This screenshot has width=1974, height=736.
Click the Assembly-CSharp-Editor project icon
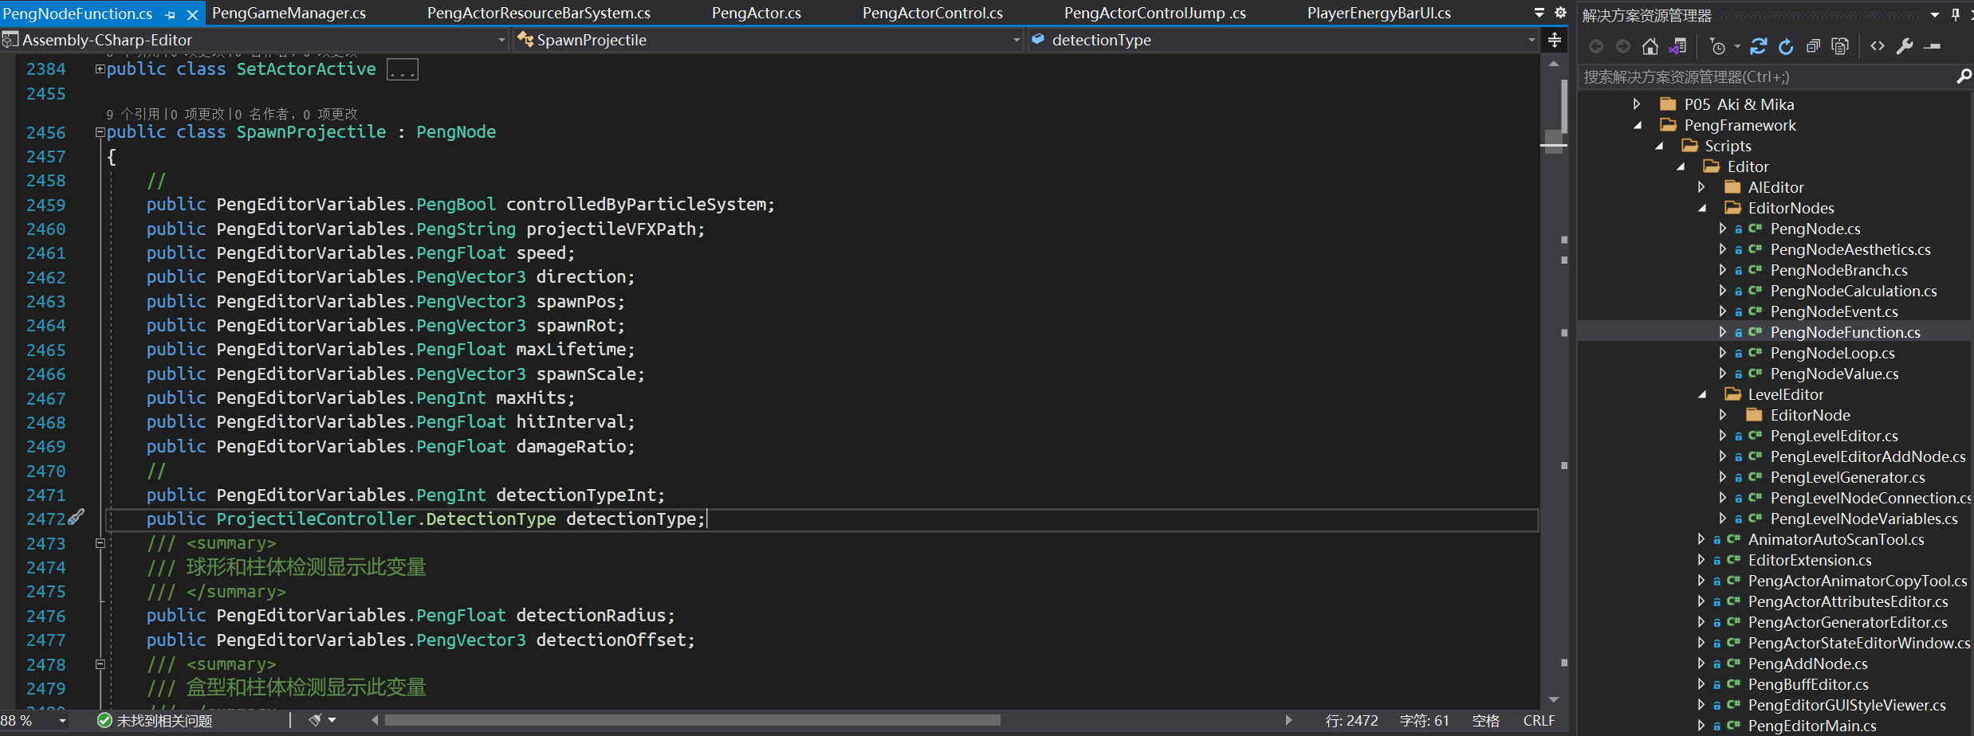[10, 39]
